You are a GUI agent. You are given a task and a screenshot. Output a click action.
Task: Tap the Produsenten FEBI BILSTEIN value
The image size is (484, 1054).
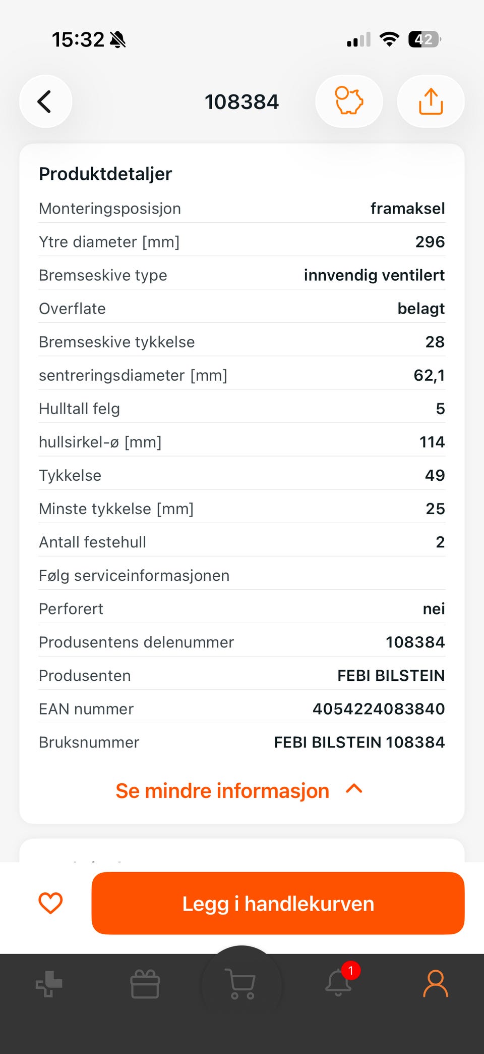(391, 675)
